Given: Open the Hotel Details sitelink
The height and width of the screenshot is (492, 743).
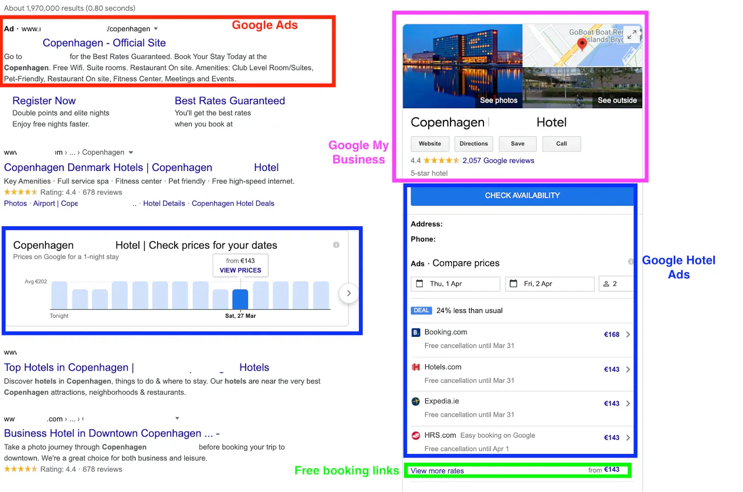Looking at the screenshot, I should click(x=164, y=203).
